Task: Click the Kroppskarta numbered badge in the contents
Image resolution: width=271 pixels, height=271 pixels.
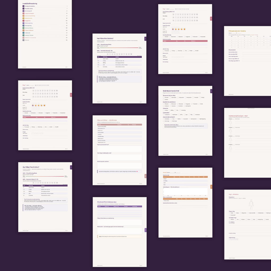Action: point(23,21)
